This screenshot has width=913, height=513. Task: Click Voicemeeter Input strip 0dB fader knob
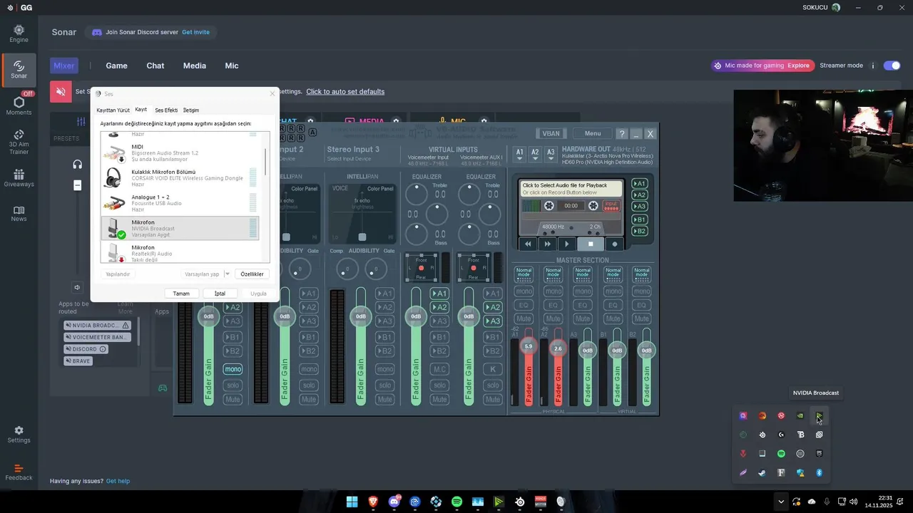click(x=416, y=316)
